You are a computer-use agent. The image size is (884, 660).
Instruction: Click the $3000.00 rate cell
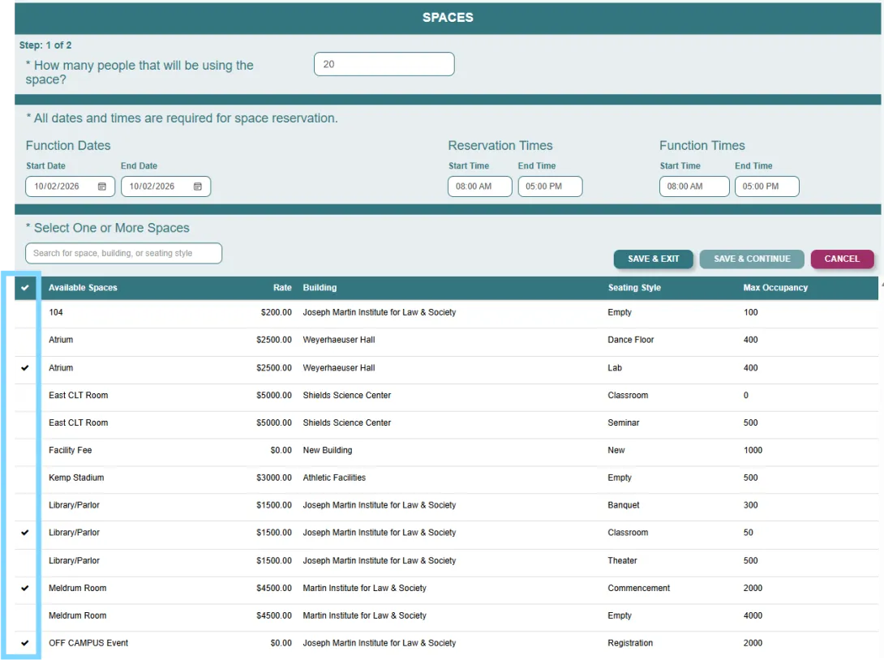pyautogui.click(x=274, y=478)
